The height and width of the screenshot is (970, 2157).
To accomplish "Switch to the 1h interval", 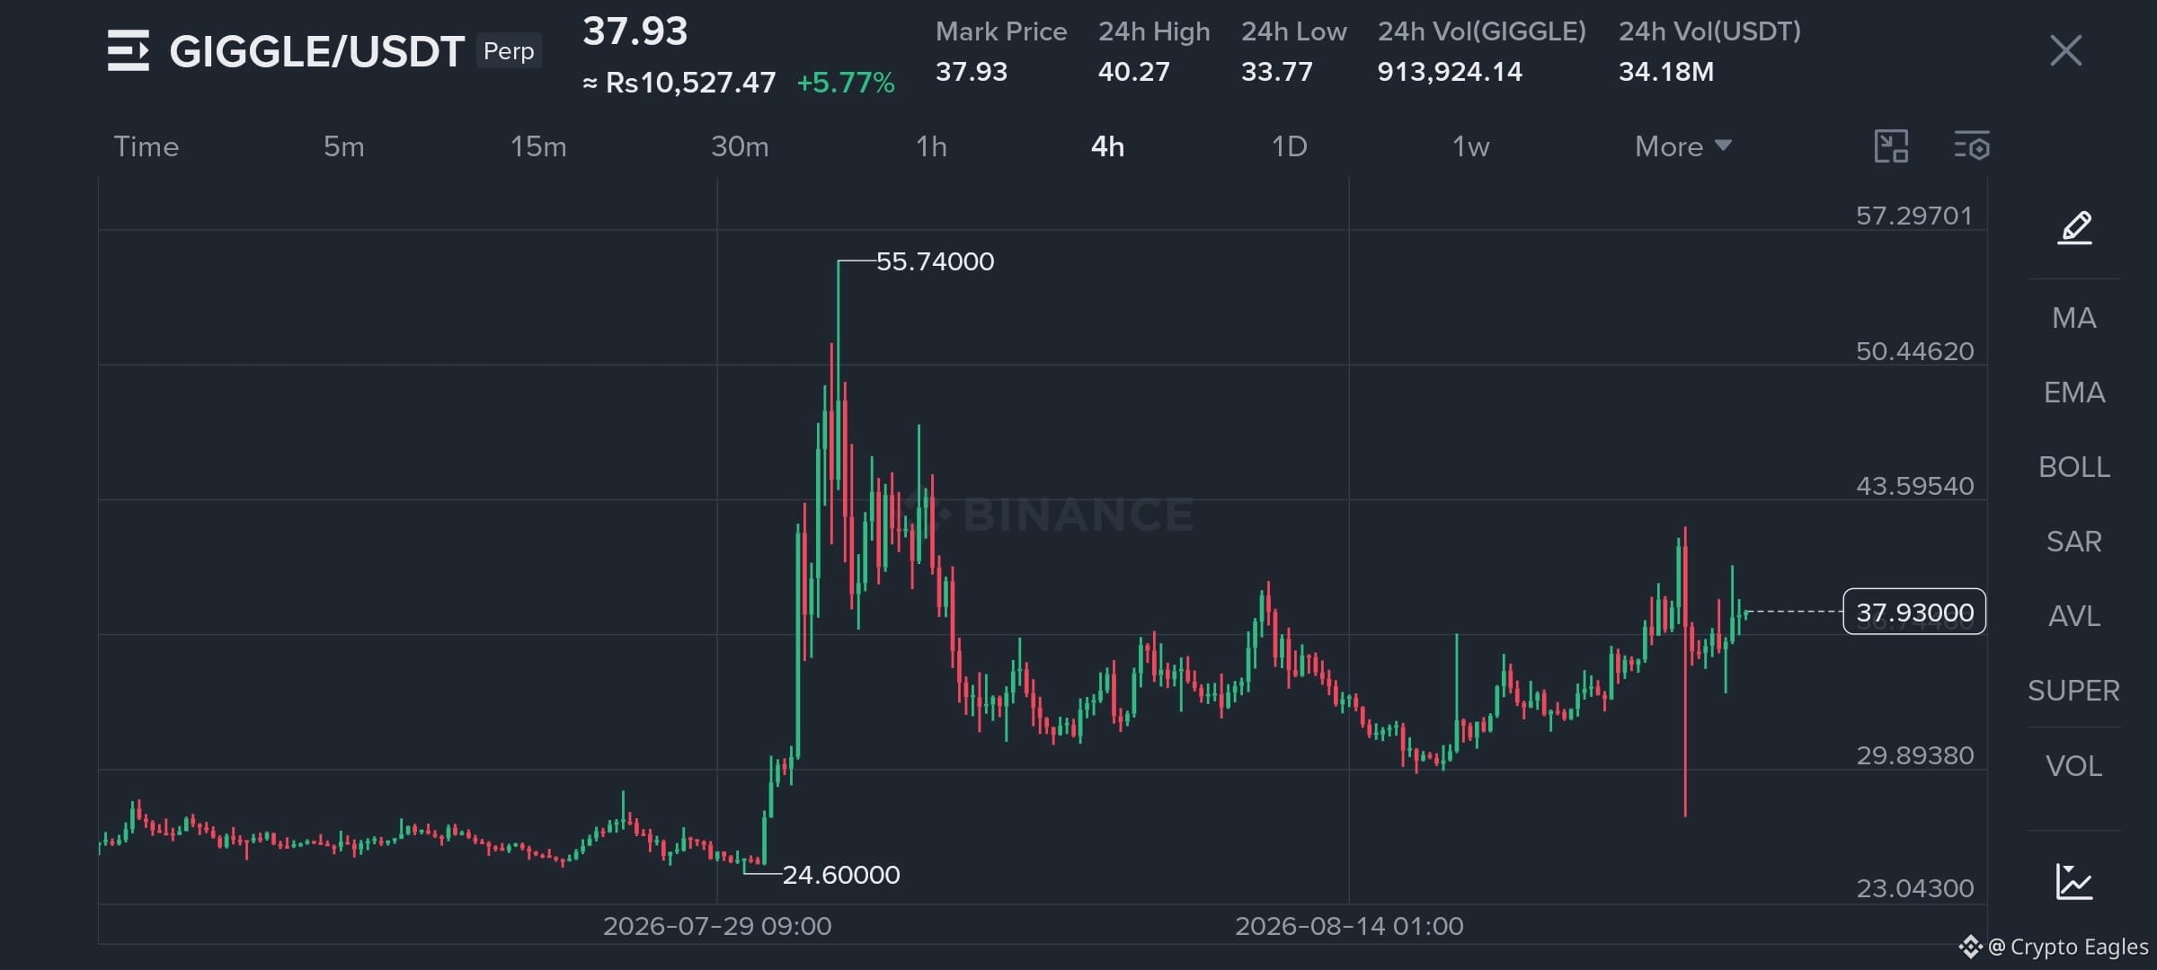I will pos(931,146).
